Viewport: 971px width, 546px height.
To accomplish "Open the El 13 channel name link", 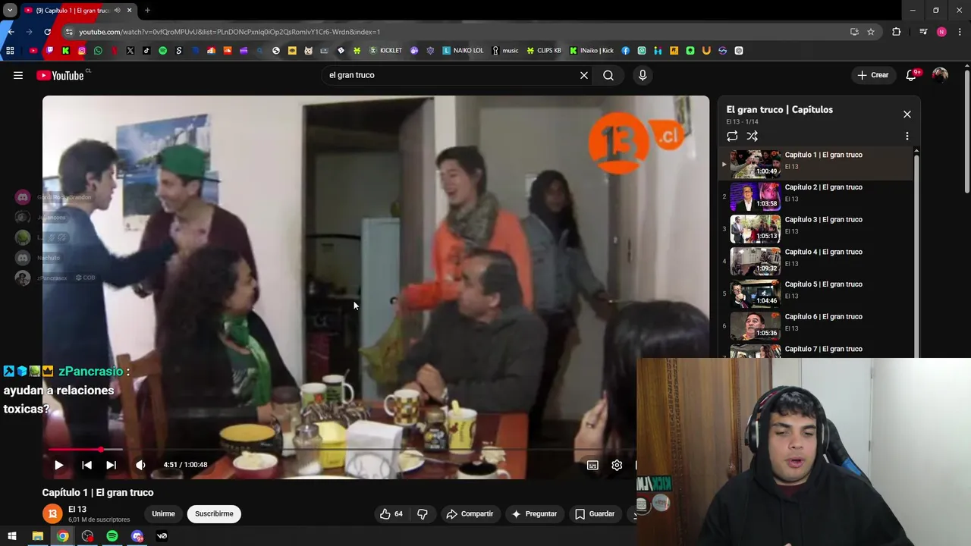I will click(x=77, y=510).
